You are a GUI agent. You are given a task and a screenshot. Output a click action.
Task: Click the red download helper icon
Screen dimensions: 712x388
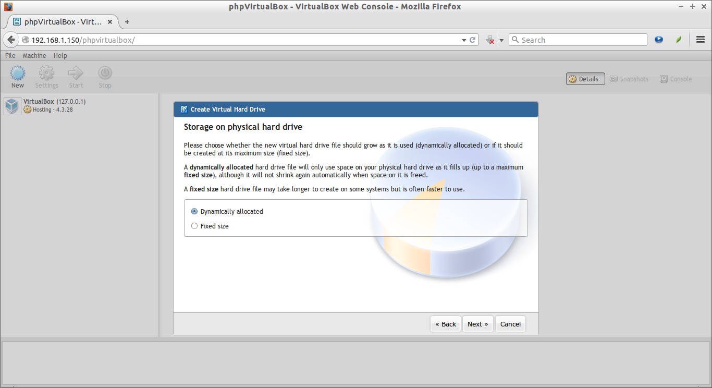(490, 40)
